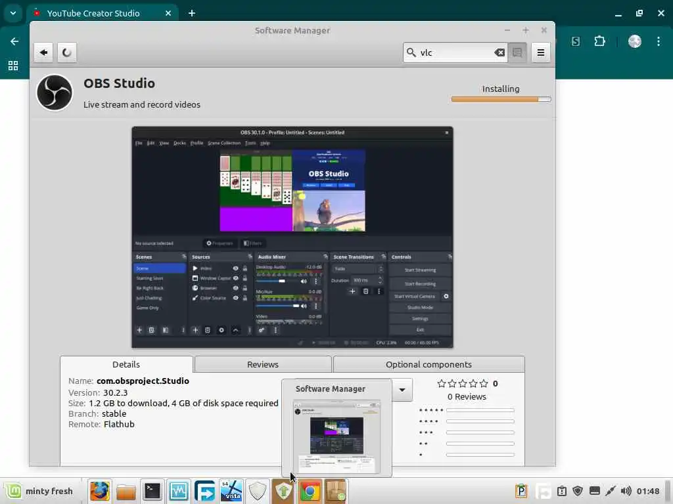Click the Installing progress bar
This screenshot has width=673, height=504.
501,99
